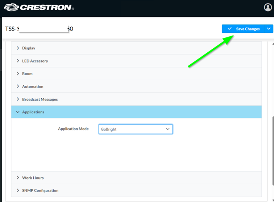
Task: Click the checkmark icon on Save Changes
Action: coord(229,29)
